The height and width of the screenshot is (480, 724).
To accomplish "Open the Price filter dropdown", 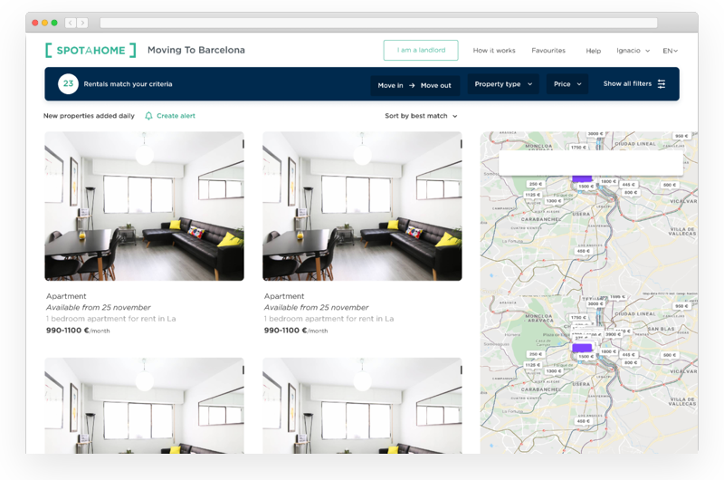I will pos(567,84).
